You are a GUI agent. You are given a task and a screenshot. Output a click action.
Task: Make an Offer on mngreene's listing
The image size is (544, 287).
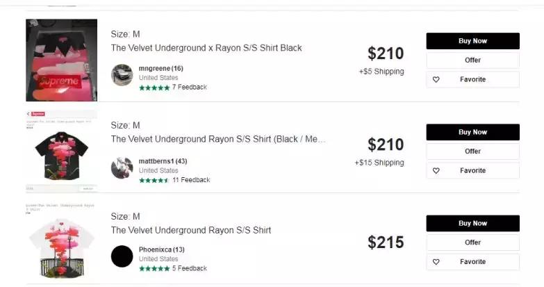(x=472, y=60)
